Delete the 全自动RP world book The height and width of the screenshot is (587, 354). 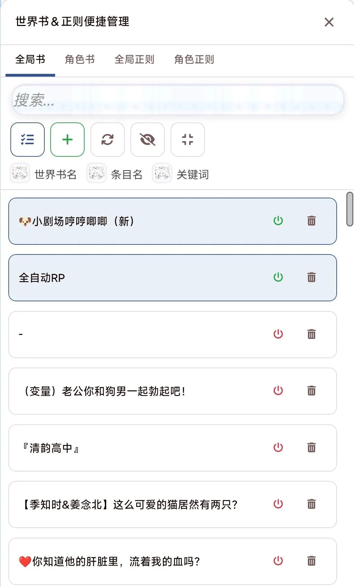(x=311, y=277)
